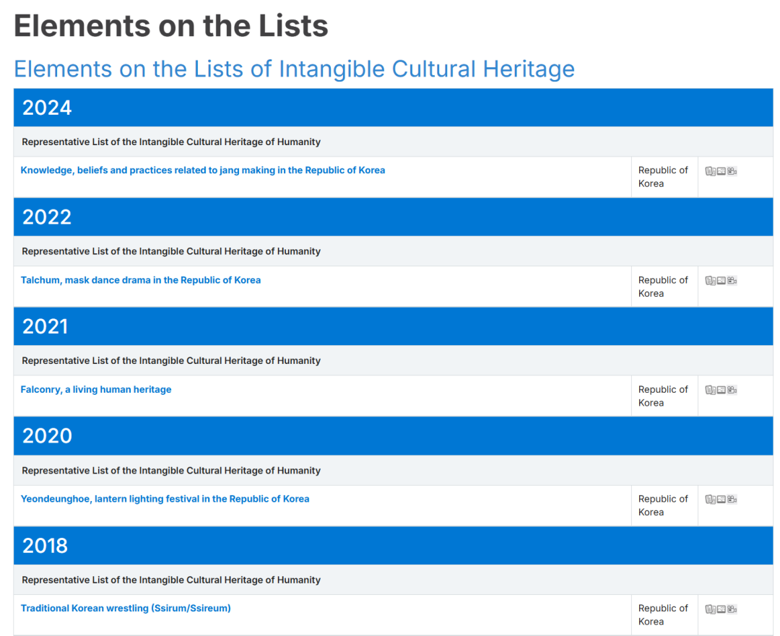View photo icon for Korean wrestling row
This screenshot has height=636, width=780.
click(x=721, y=609)
